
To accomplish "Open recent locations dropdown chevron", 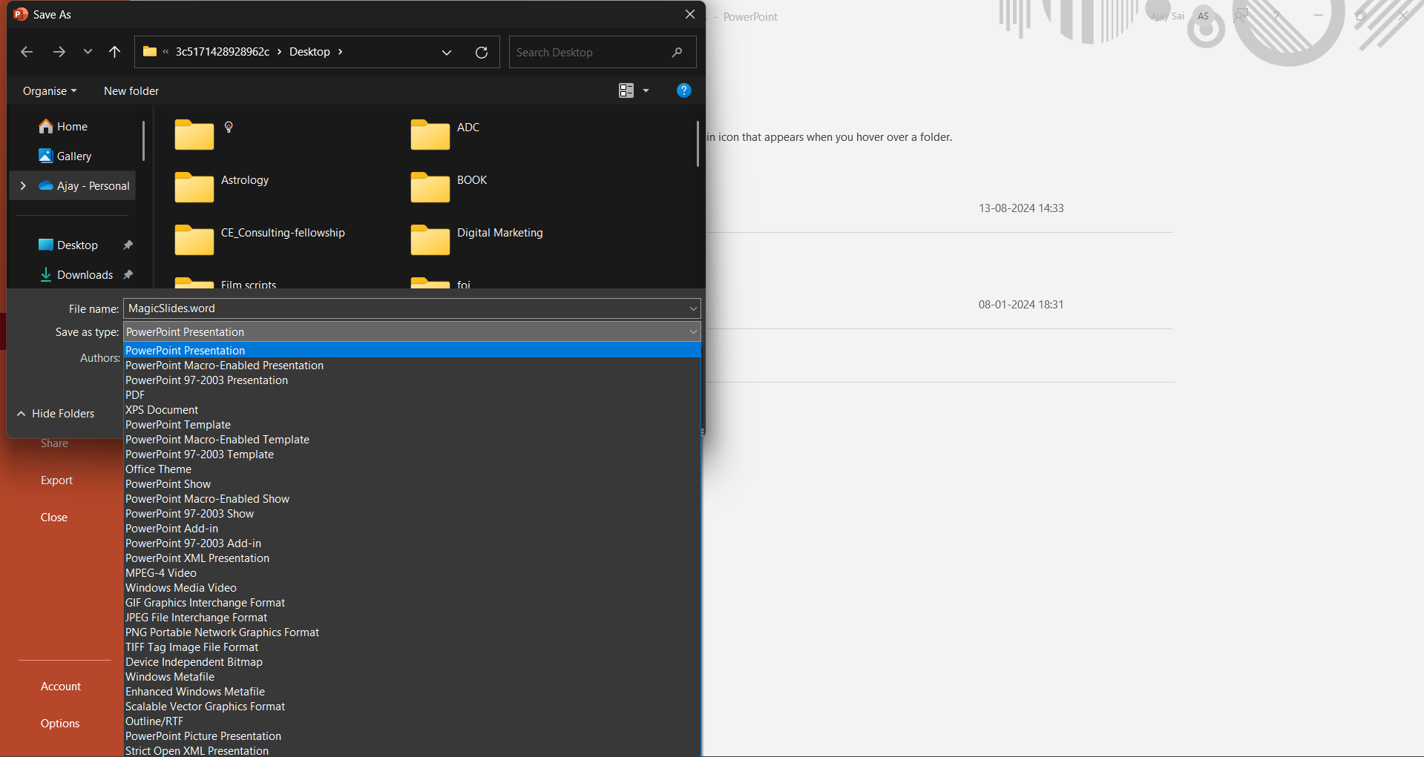I will pyautogui.click(x=88, y=52).
